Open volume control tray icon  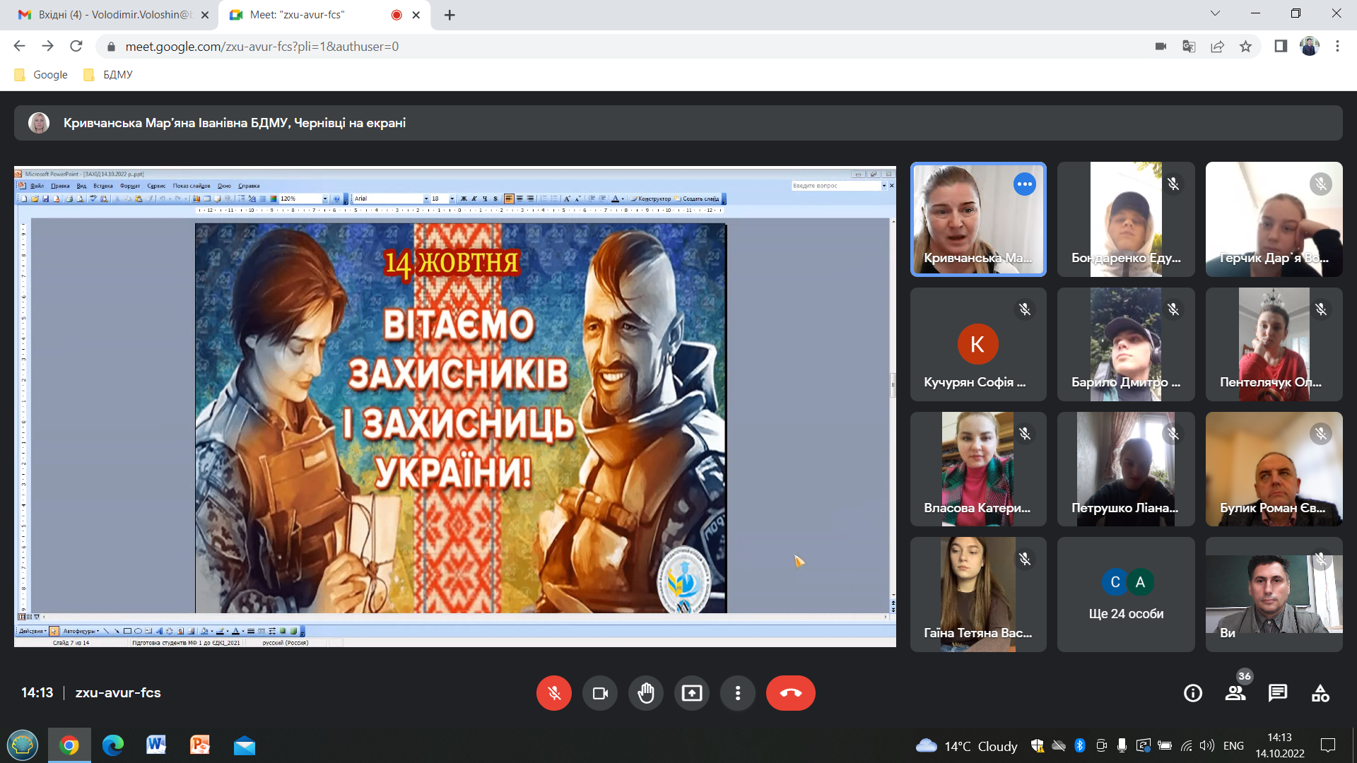coord(1207,746)
